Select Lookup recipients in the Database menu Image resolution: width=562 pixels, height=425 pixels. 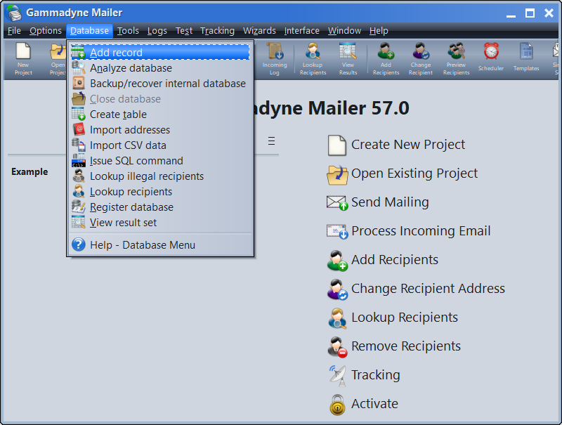160,191
